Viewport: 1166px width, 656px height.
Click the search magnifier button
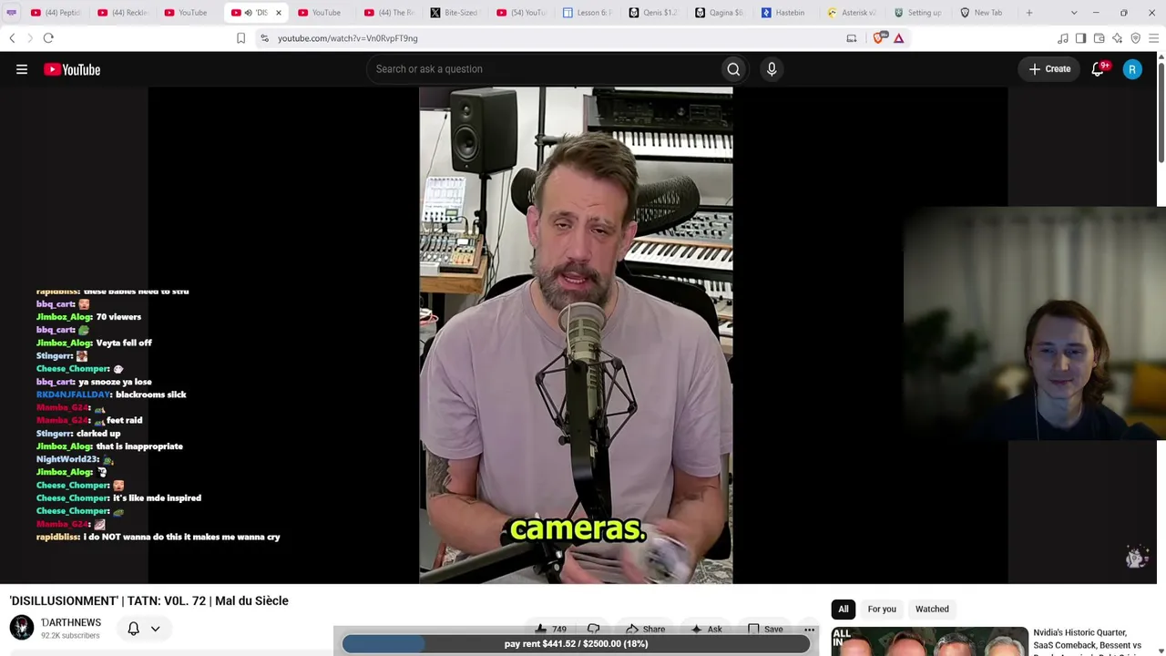coord(733,69)
